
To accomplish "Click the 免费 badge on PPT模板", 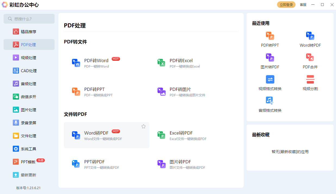I will [x=40, y=160].
